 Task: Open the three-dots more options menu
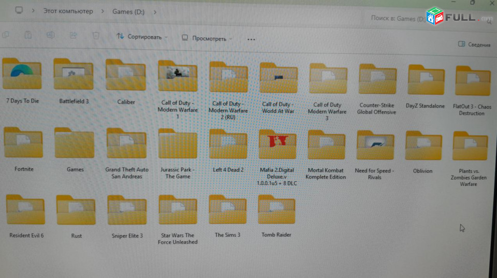coord(251,40)
